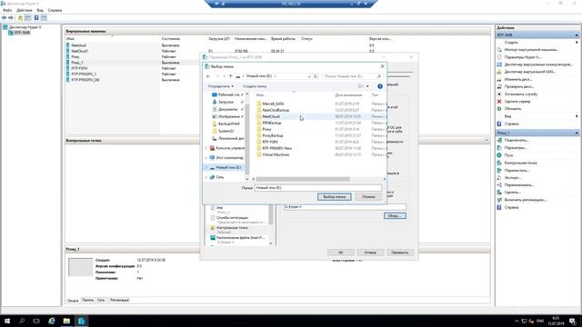Click the Browse button in settings window
This screenshot has height=327, width=582.
pos(395,216)
